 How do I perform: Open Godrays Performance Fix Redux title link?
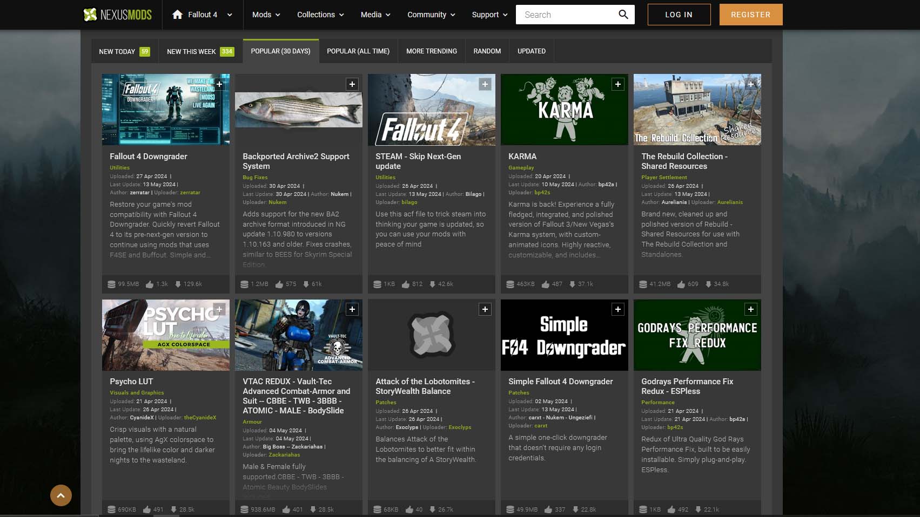(687, 386)
